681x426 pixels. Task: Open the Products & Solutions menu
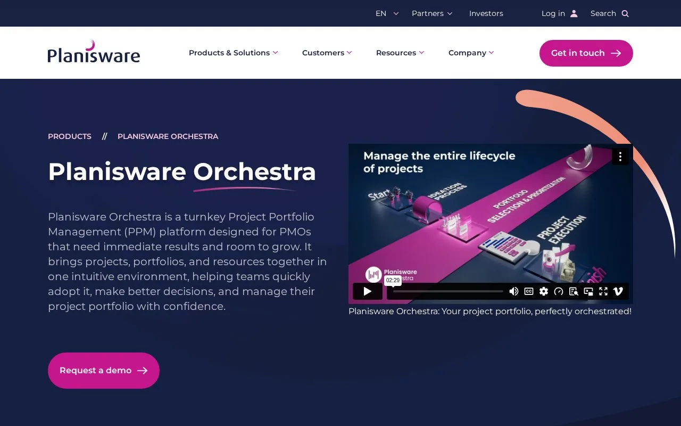tap(234, 53)
